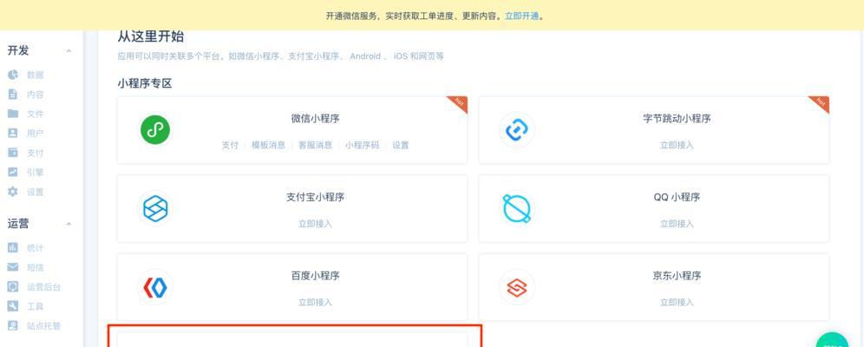The image size is (864, 347).
Task: Open 模板消息 link under 微信小程序
Action: pyautogui.click(x=268, y=145)
